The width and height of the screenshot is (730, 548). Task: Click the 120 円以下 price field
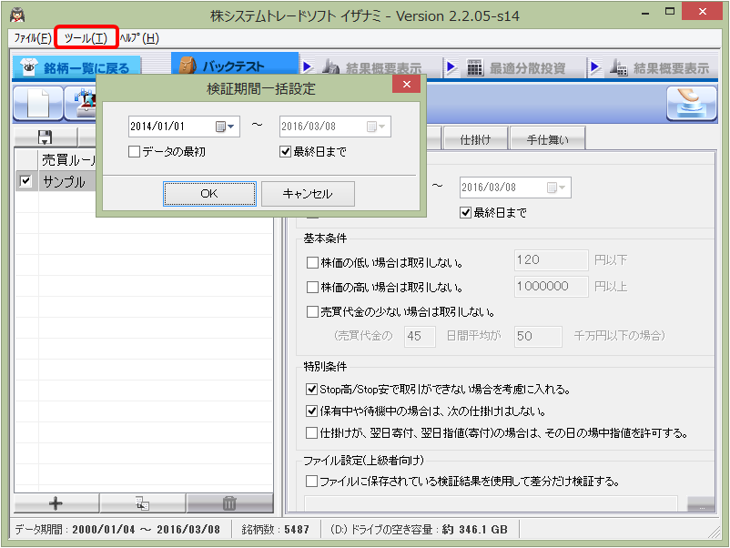pos(552,259)
